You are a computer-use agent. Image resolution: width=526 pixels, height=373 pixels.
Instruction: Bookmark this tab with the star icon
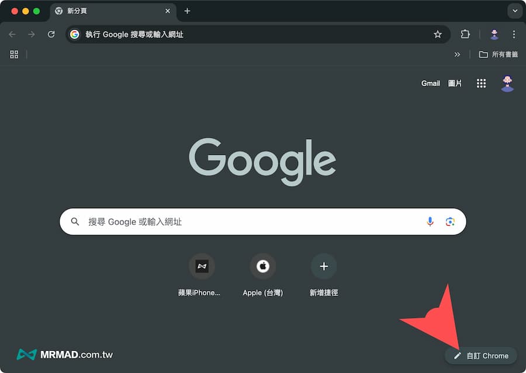[438, 34]
